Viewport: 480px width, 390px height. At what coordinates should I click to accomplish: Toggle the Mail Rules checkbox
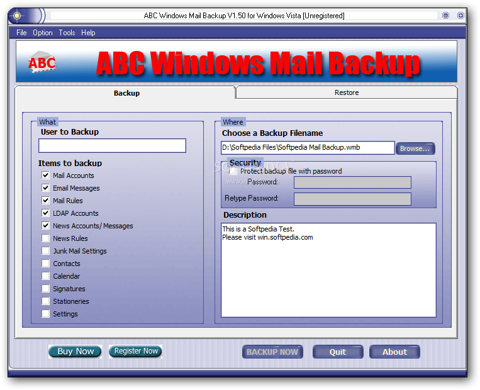coord(46,200)
